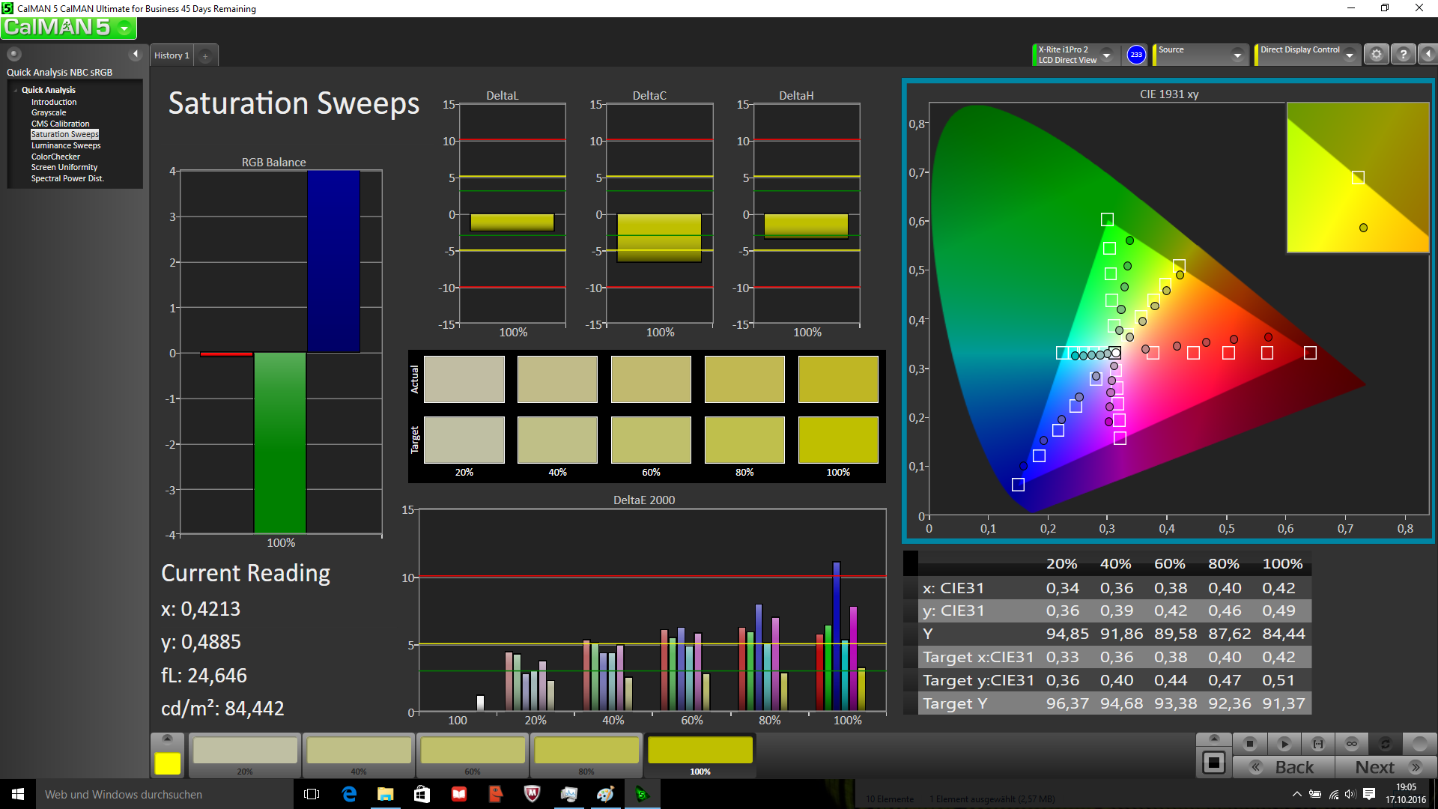Expand the X-Rite i1Pro 2 meter dropdown
1438x809 pixels.
pyautogui.click(x=1106, y=55)
